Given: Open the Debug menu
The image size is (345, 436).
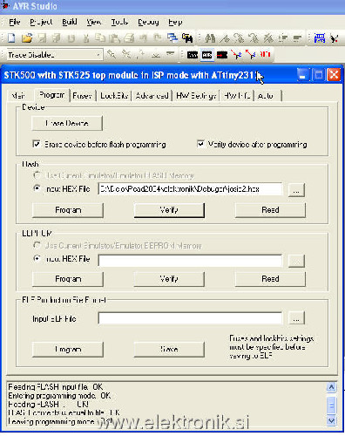Looking at the screenshot, I should (148, 22).
